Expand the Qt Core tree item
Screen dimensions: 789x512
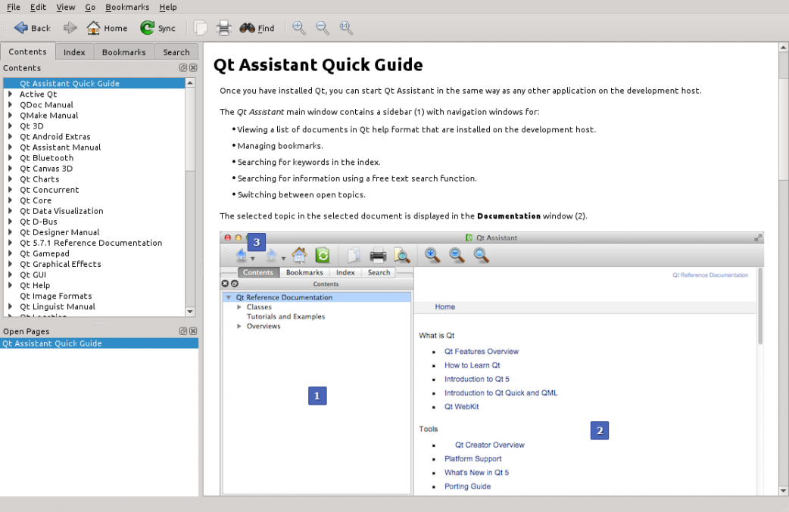click(x=11, y=200)
